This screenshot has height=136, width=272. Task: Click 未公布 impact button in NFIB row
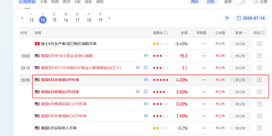point(240,56)
